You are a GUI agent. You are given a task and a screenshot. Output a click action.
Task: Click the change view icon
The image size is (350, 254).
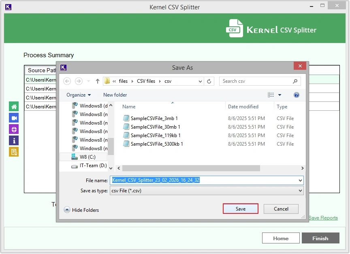pos(271,95)
